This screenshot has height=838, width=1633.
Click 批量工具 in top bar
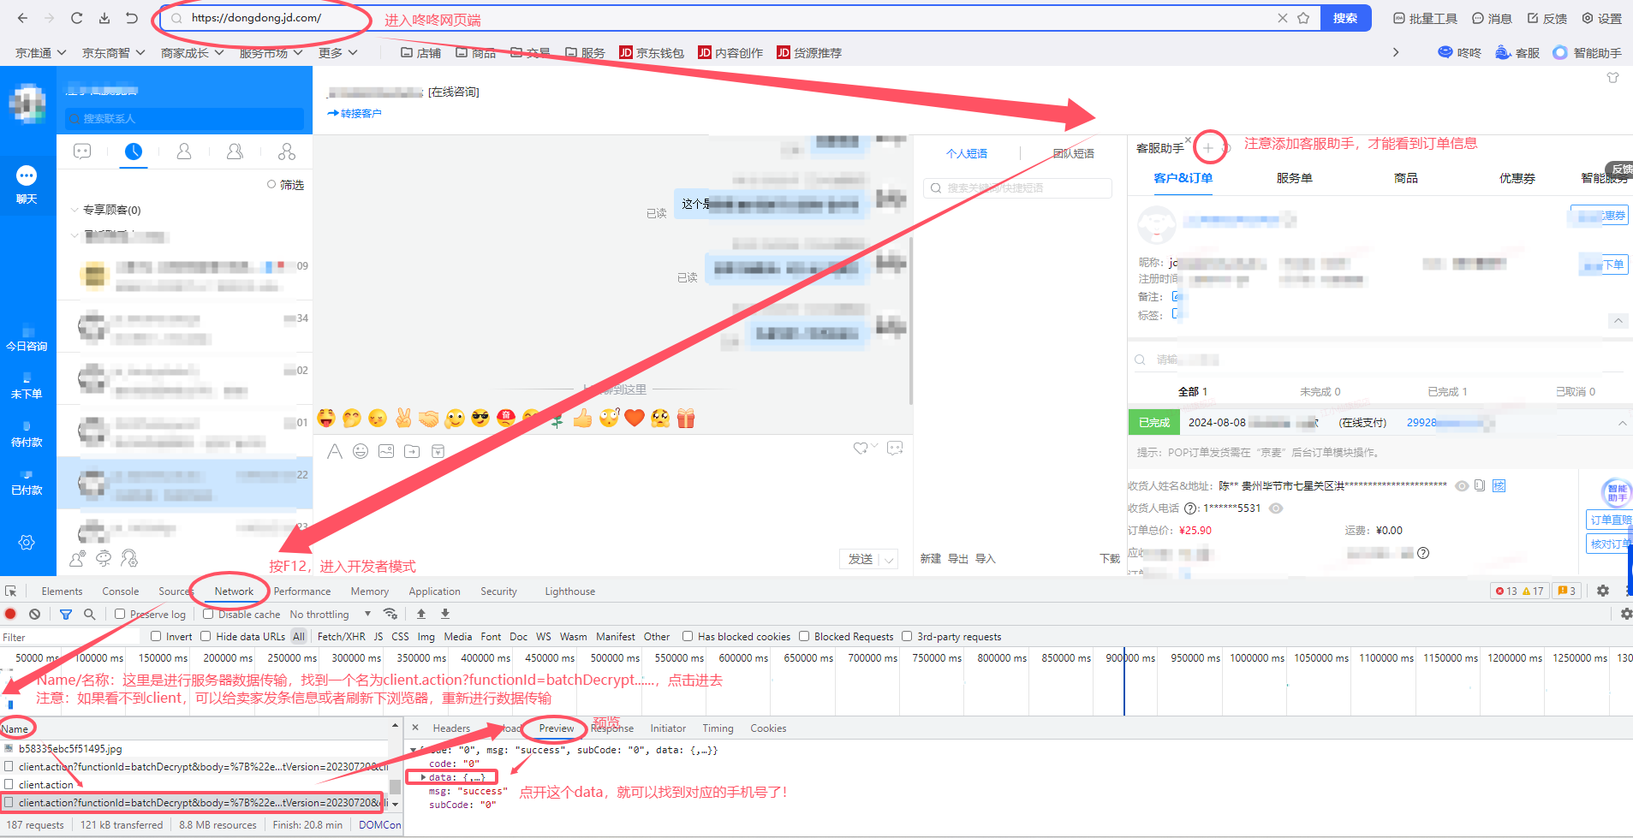(x=1425, y=18)
